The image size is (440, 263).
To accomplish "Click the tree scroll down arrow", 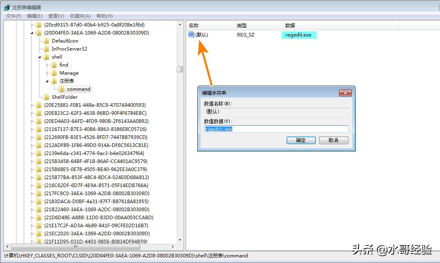I will [180, 240].
